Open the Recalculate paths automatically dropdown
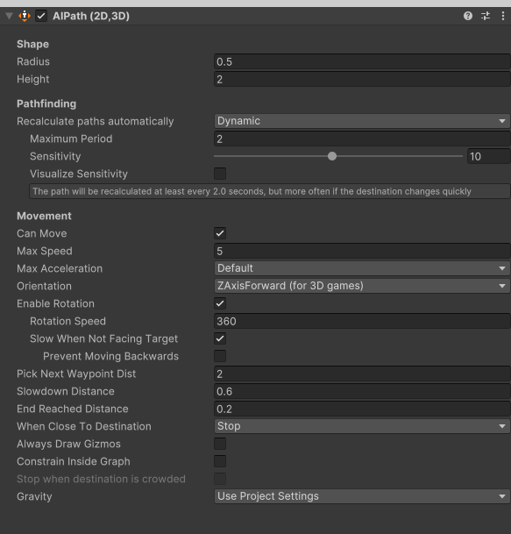The width and height of the screenshot is (511, 534). click(x=362, y=121)
